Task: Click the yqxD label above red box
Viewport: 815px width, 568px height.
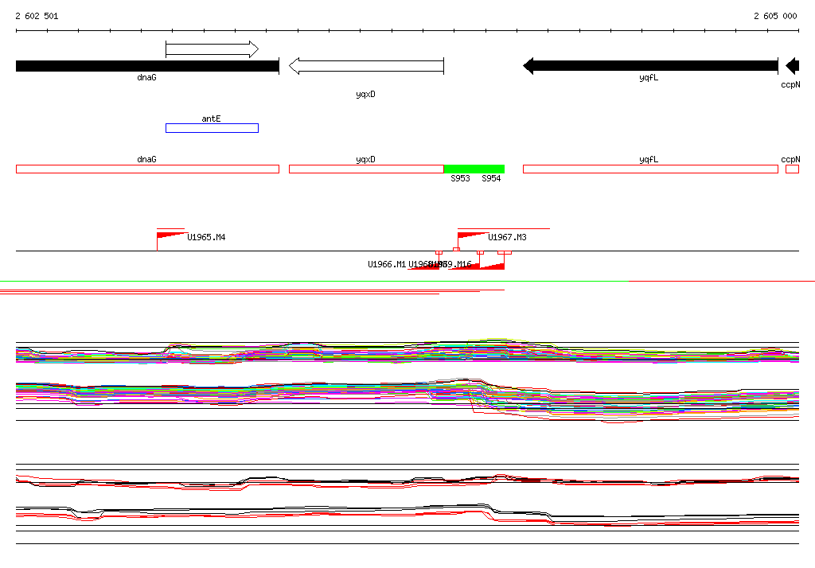Action: click(x=365, y=159)
